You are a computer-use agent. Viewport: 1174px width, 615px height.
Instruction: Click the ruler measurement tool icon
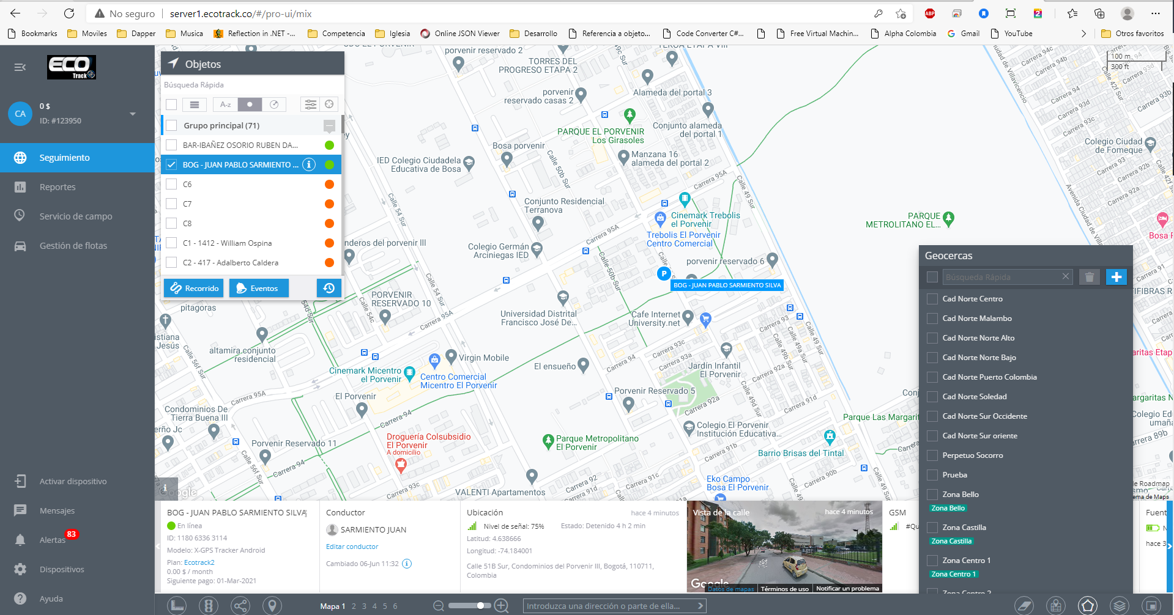(177, 605)
